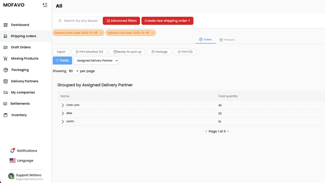Go to the next page arrow

228,131
